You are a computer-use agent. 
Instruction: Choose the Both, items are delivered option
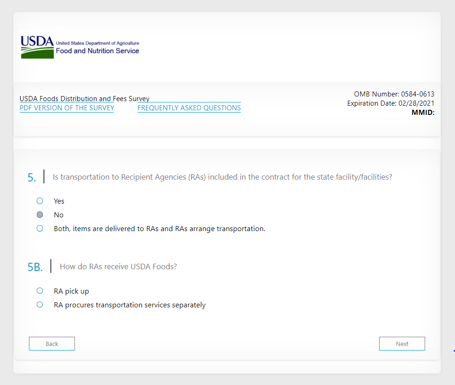pyautogui.click(x=40, y=228)
